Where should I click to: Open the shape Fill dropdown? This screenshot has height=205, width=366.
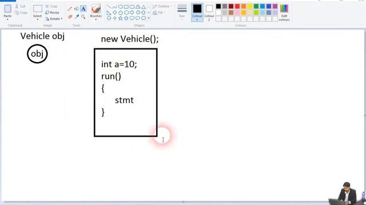(x=159, y=13)
